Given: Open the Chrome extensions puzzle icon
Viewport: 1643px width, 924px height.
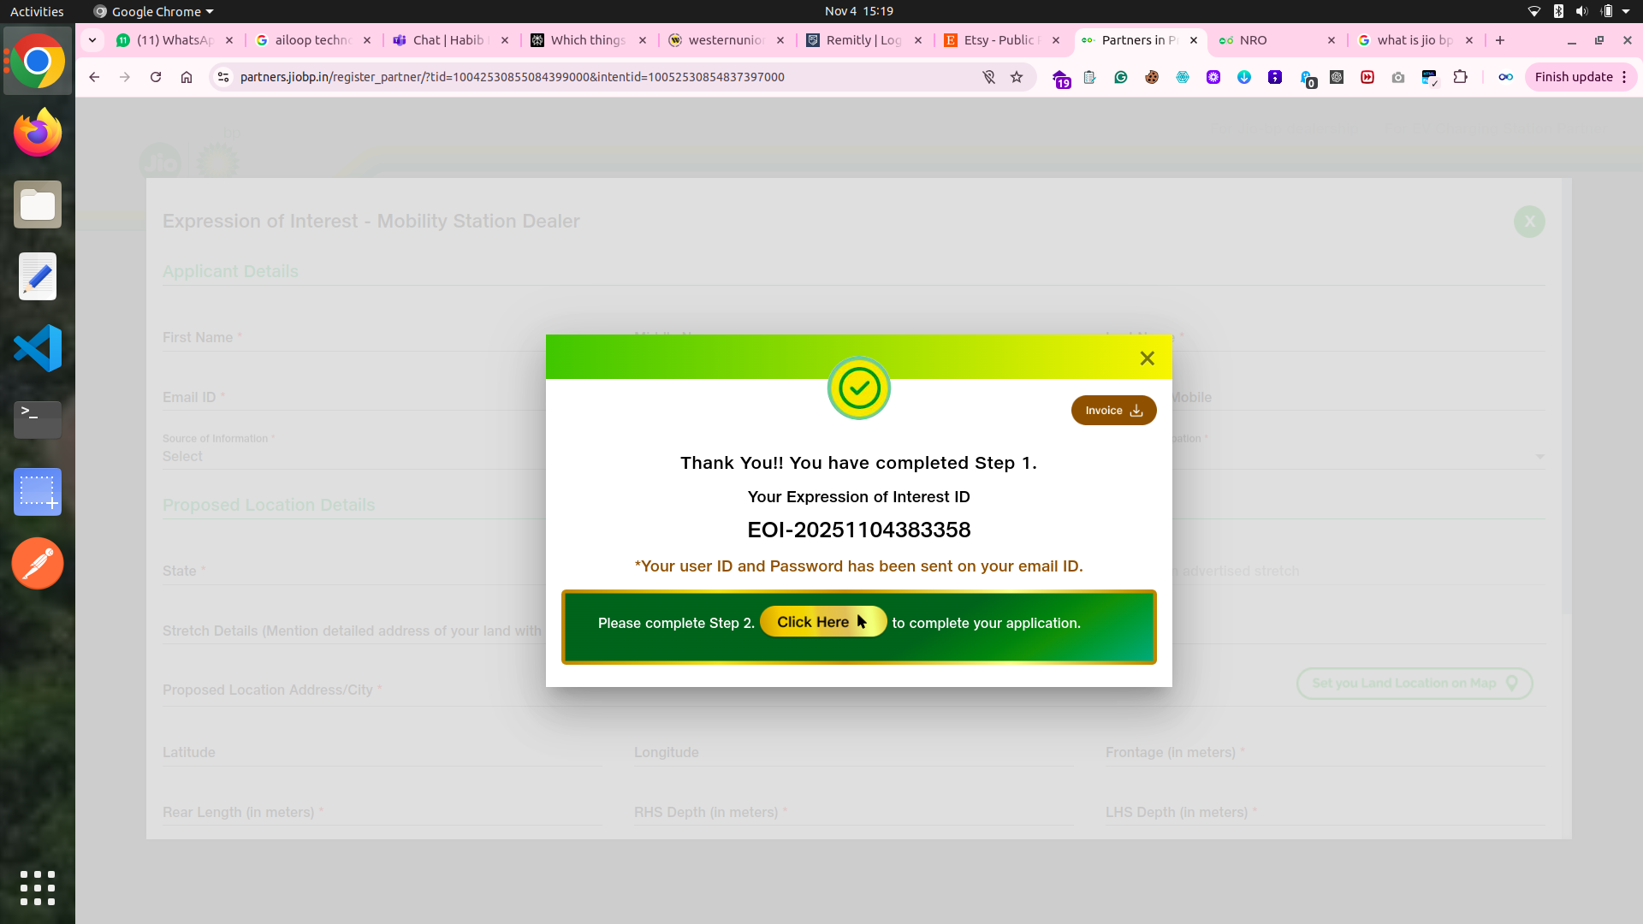Looking at the screenshot, I should coord(1460,77).
